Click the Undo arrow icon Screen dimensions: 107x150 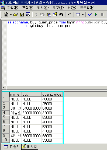(x=70, y=15)
